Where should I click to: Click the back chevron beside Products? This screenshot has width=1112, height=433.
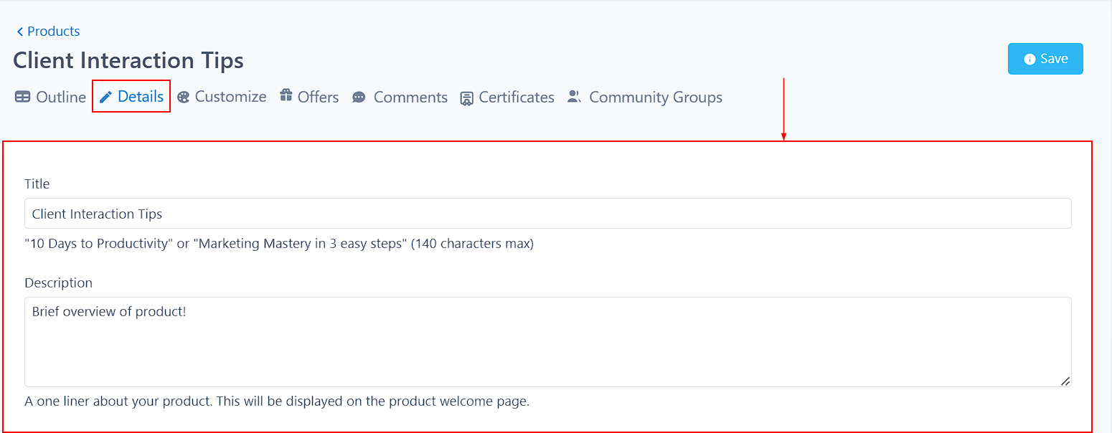point(20,32)
